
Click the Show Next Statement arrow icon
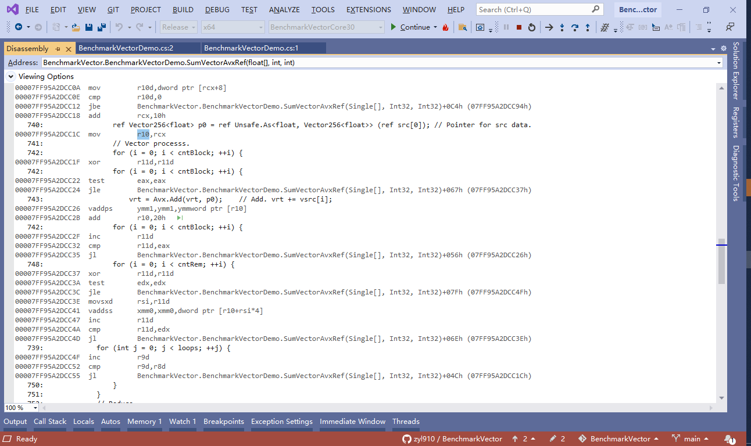tap(549, 27)
